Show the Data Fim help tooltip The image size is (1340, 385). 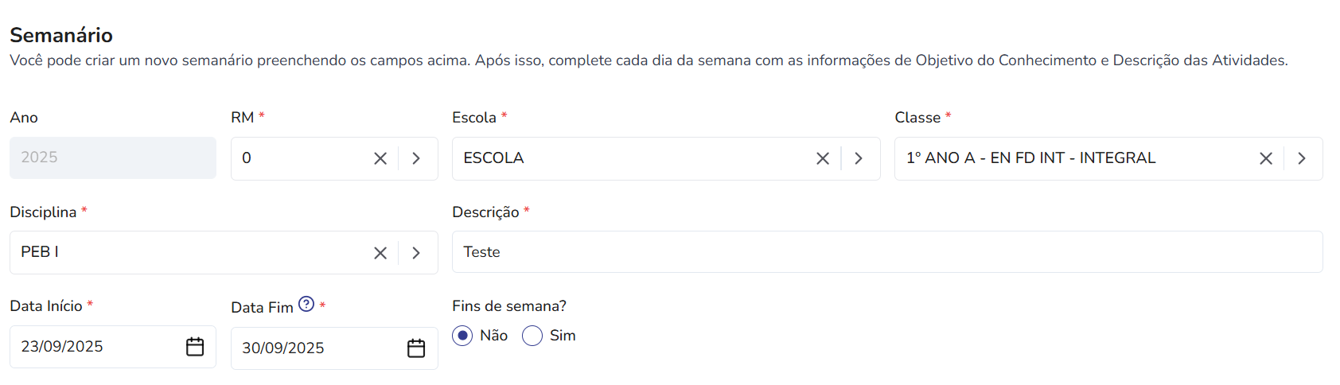(x=306, y=304)
